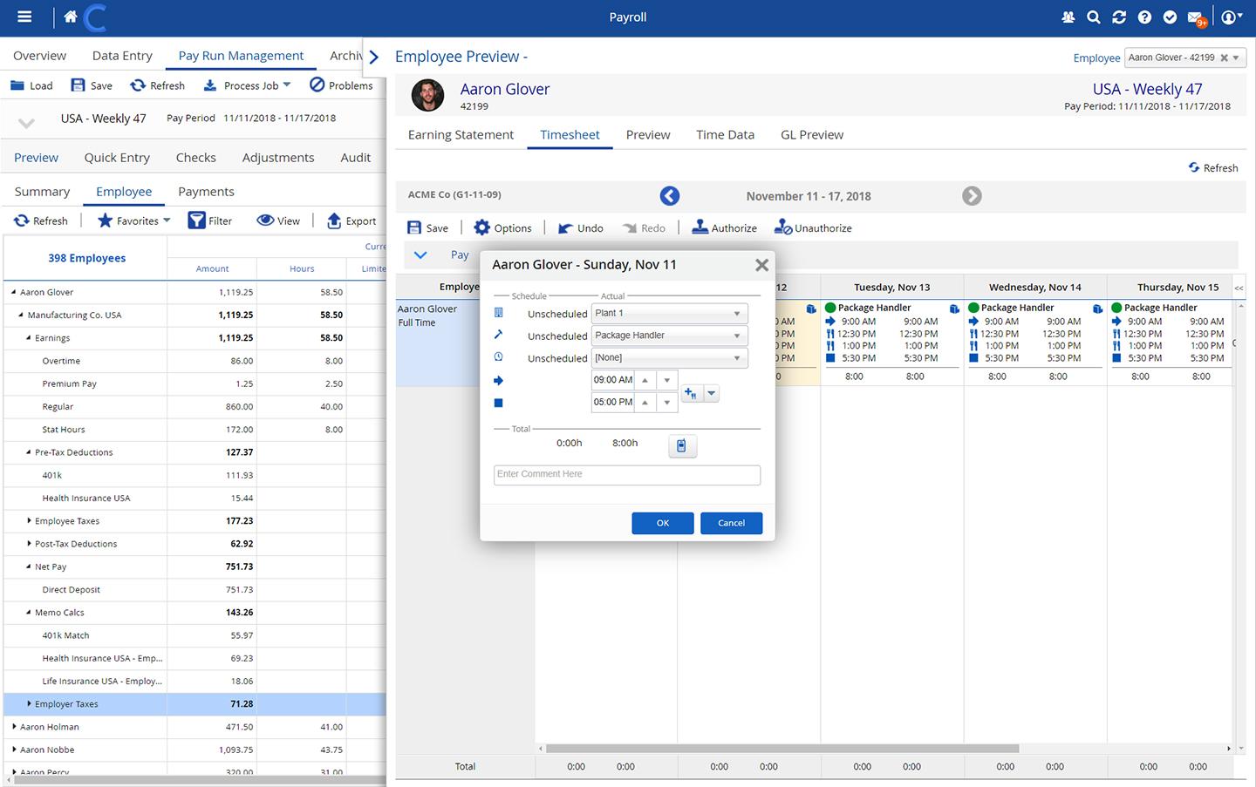Click the Home icon in header
1256x787 pixels.
click(71, 17)
